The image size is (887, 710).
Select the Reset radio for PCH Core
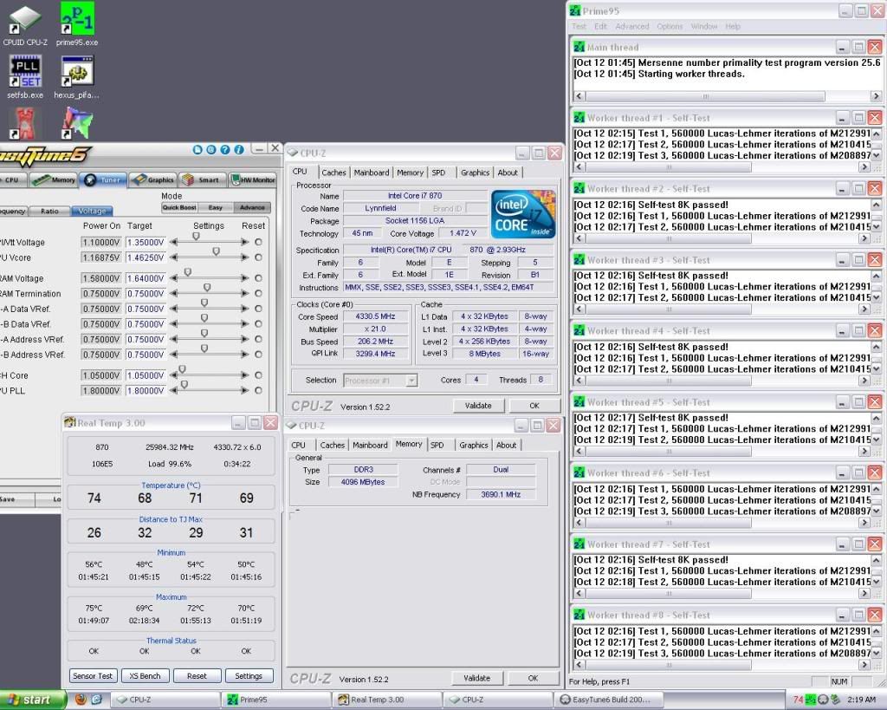pyautogui.click(x=258, y=375)
